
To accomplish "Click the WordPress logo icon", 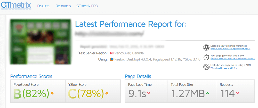I will pyautogui.click(x=206, y=48).
